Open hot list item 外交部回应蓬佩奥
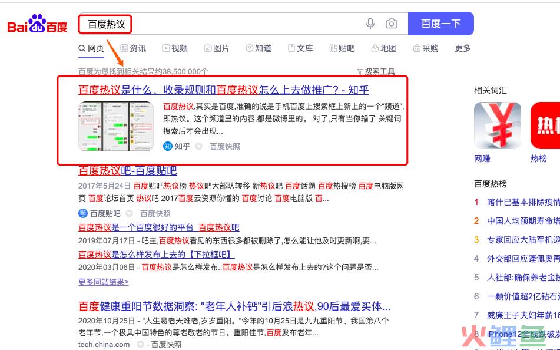The image size is (560, 350). (x=523, y=259)
